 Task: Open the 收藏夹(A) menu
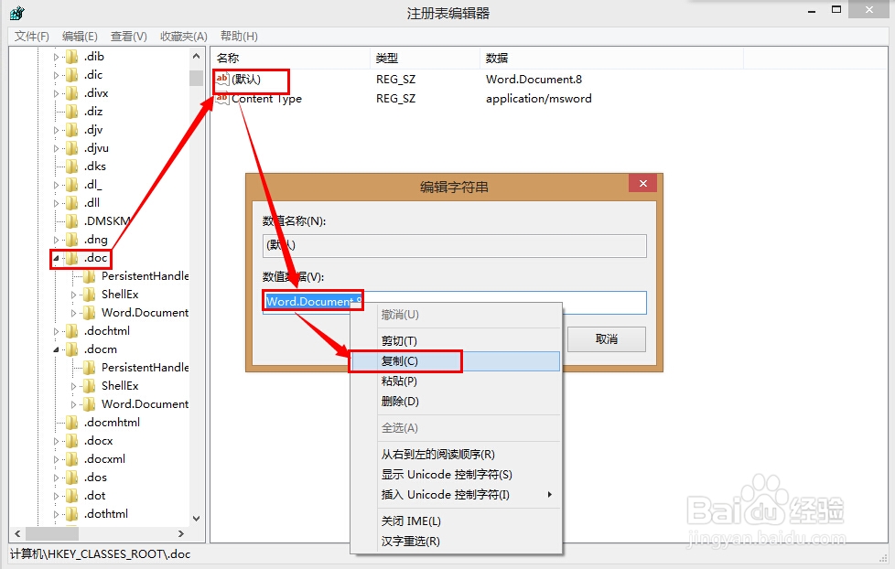click(x=184, y=36)
